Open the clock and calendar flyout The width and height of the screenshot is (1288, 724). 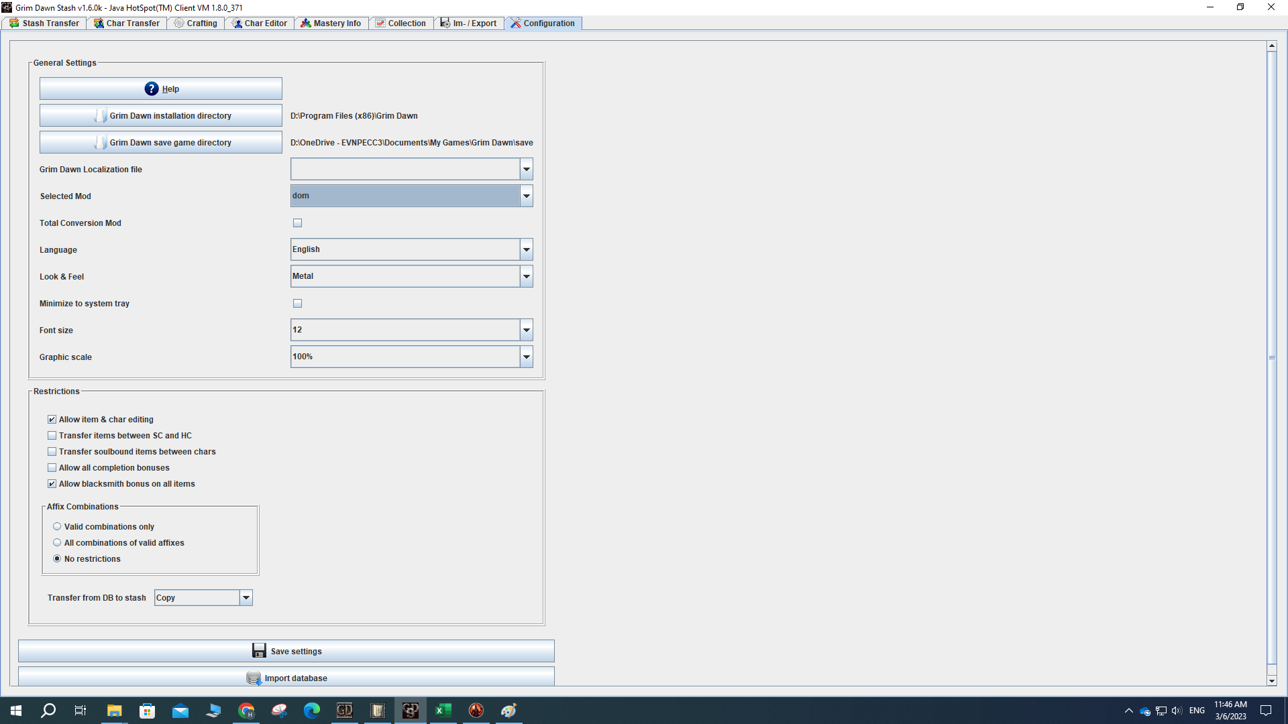[x=1231, y=711]
